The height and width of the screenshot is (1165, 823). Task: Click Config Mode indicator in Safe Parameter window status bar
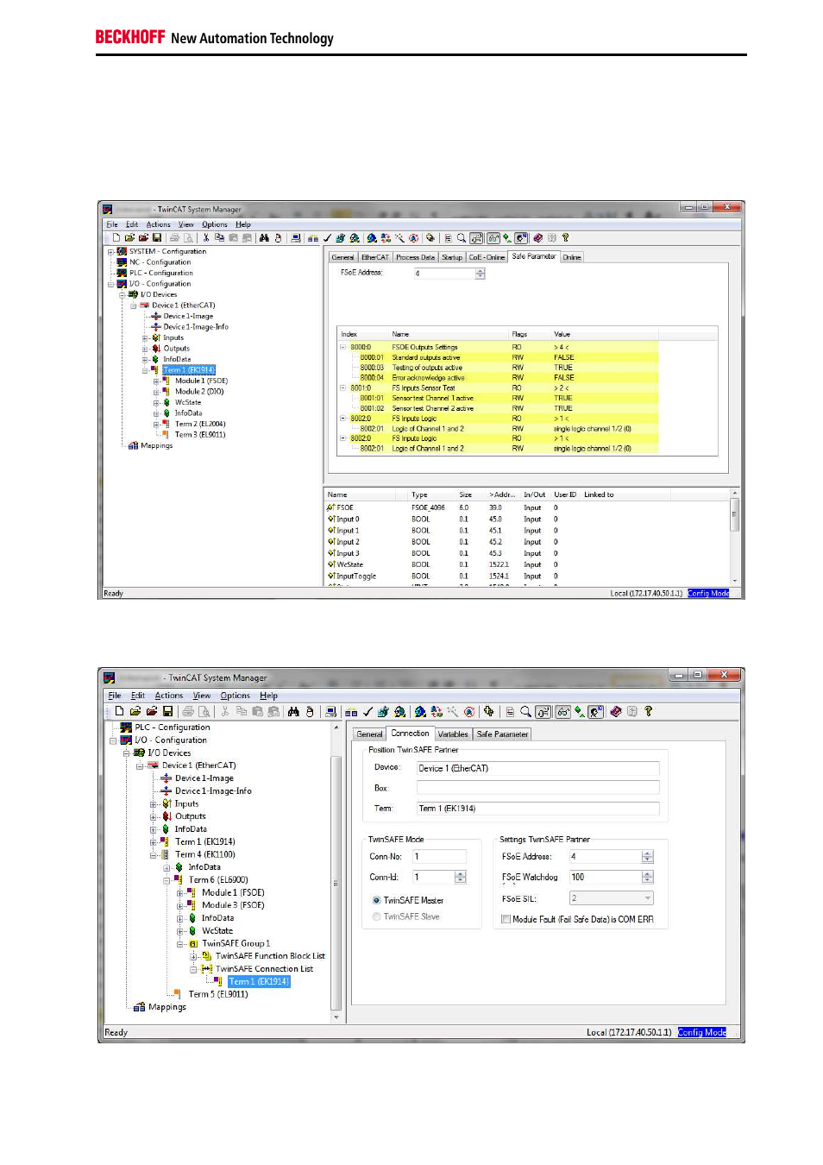(x=708, y=593)
